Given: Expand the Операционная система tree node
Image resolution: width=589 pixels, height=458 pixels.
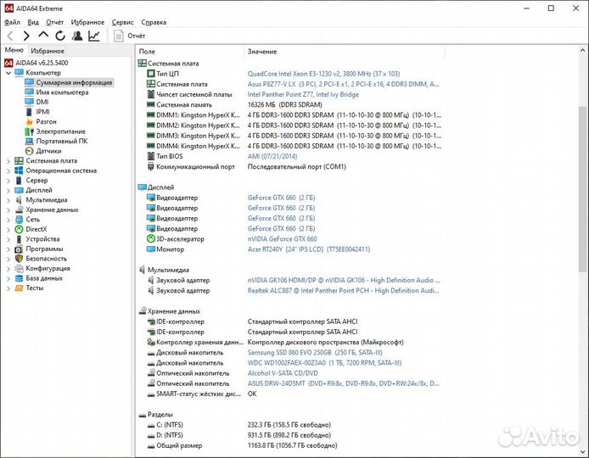Looking at the screenshot, I should 8,170.
